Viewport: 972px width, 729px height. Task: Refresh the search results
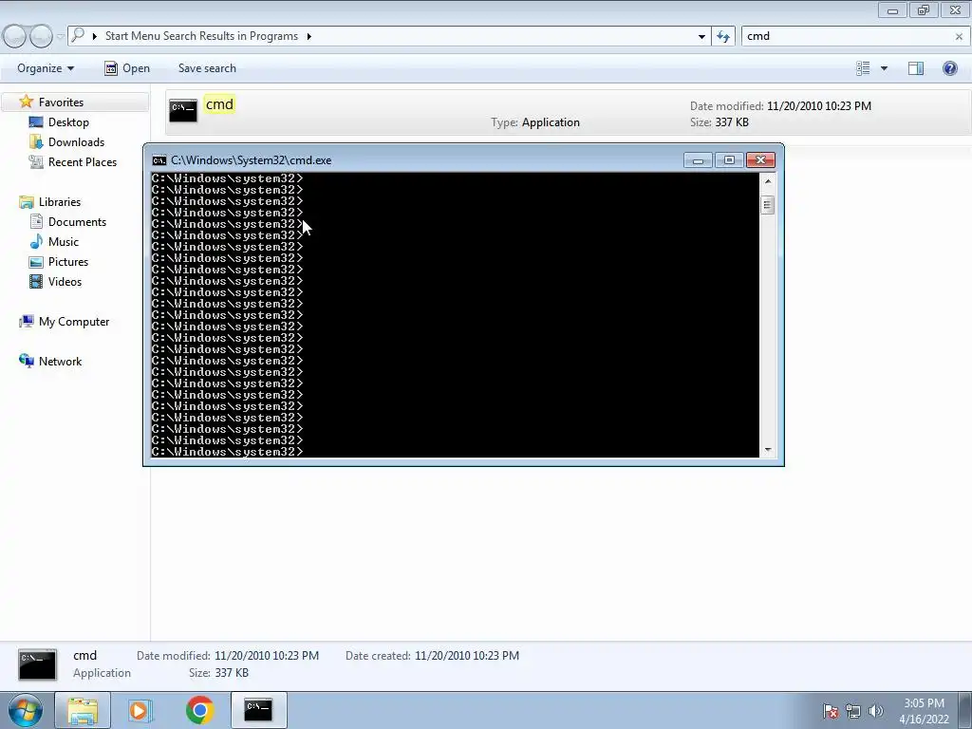(x=722, y=37)
